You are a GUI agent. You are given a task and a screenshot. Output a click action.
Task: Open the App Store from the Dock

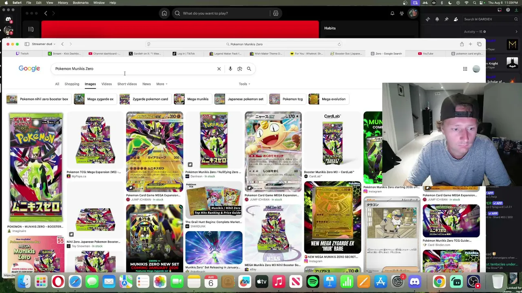pyautogui.click(x=380, y=281)
